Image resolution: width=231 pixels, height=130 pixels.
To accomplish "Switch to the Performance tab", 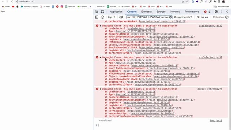I will [192, 12].
